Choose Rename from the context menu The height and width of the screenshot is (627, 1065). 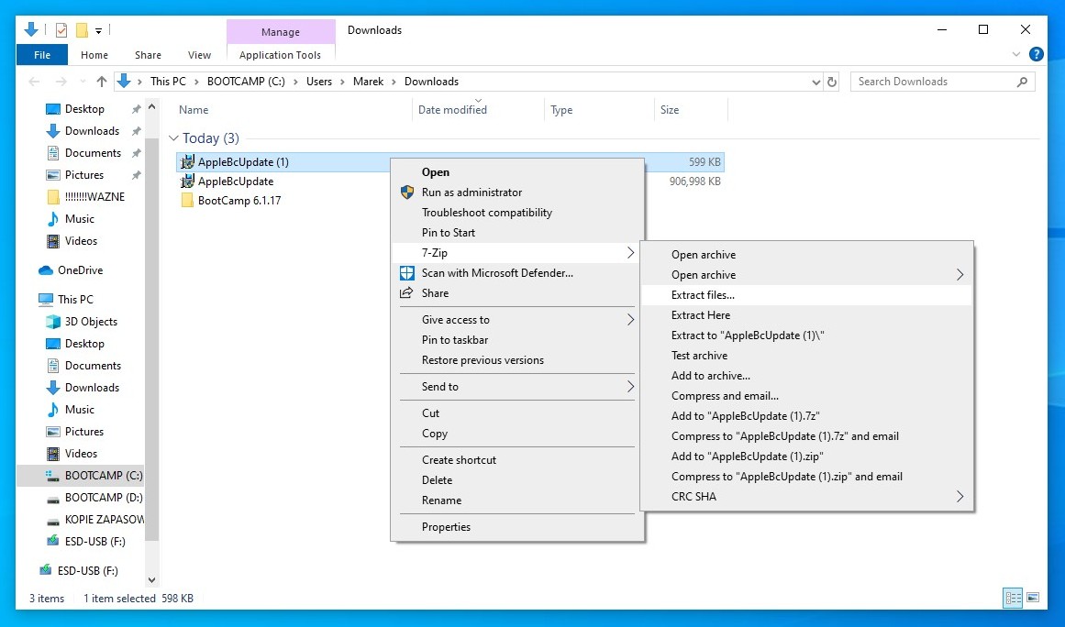517,500
